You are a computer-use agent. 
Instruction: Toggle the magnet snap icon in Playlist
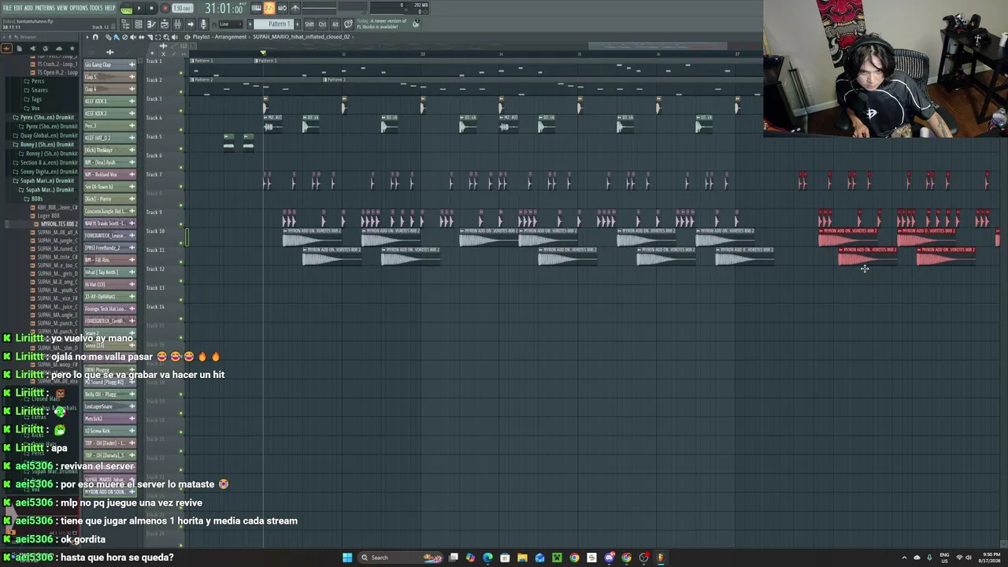pyautogui.click(x=96, y=37)
